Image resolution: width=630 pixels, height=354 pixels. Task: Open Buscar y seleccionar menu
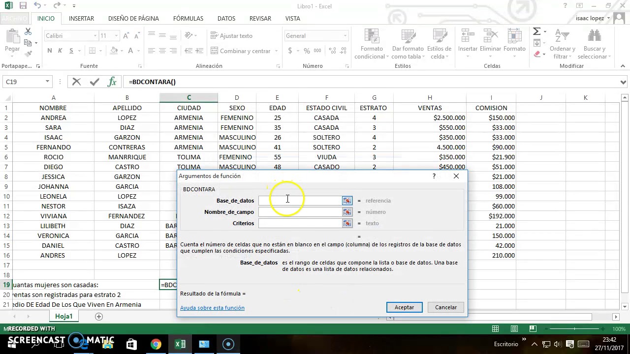595,44
